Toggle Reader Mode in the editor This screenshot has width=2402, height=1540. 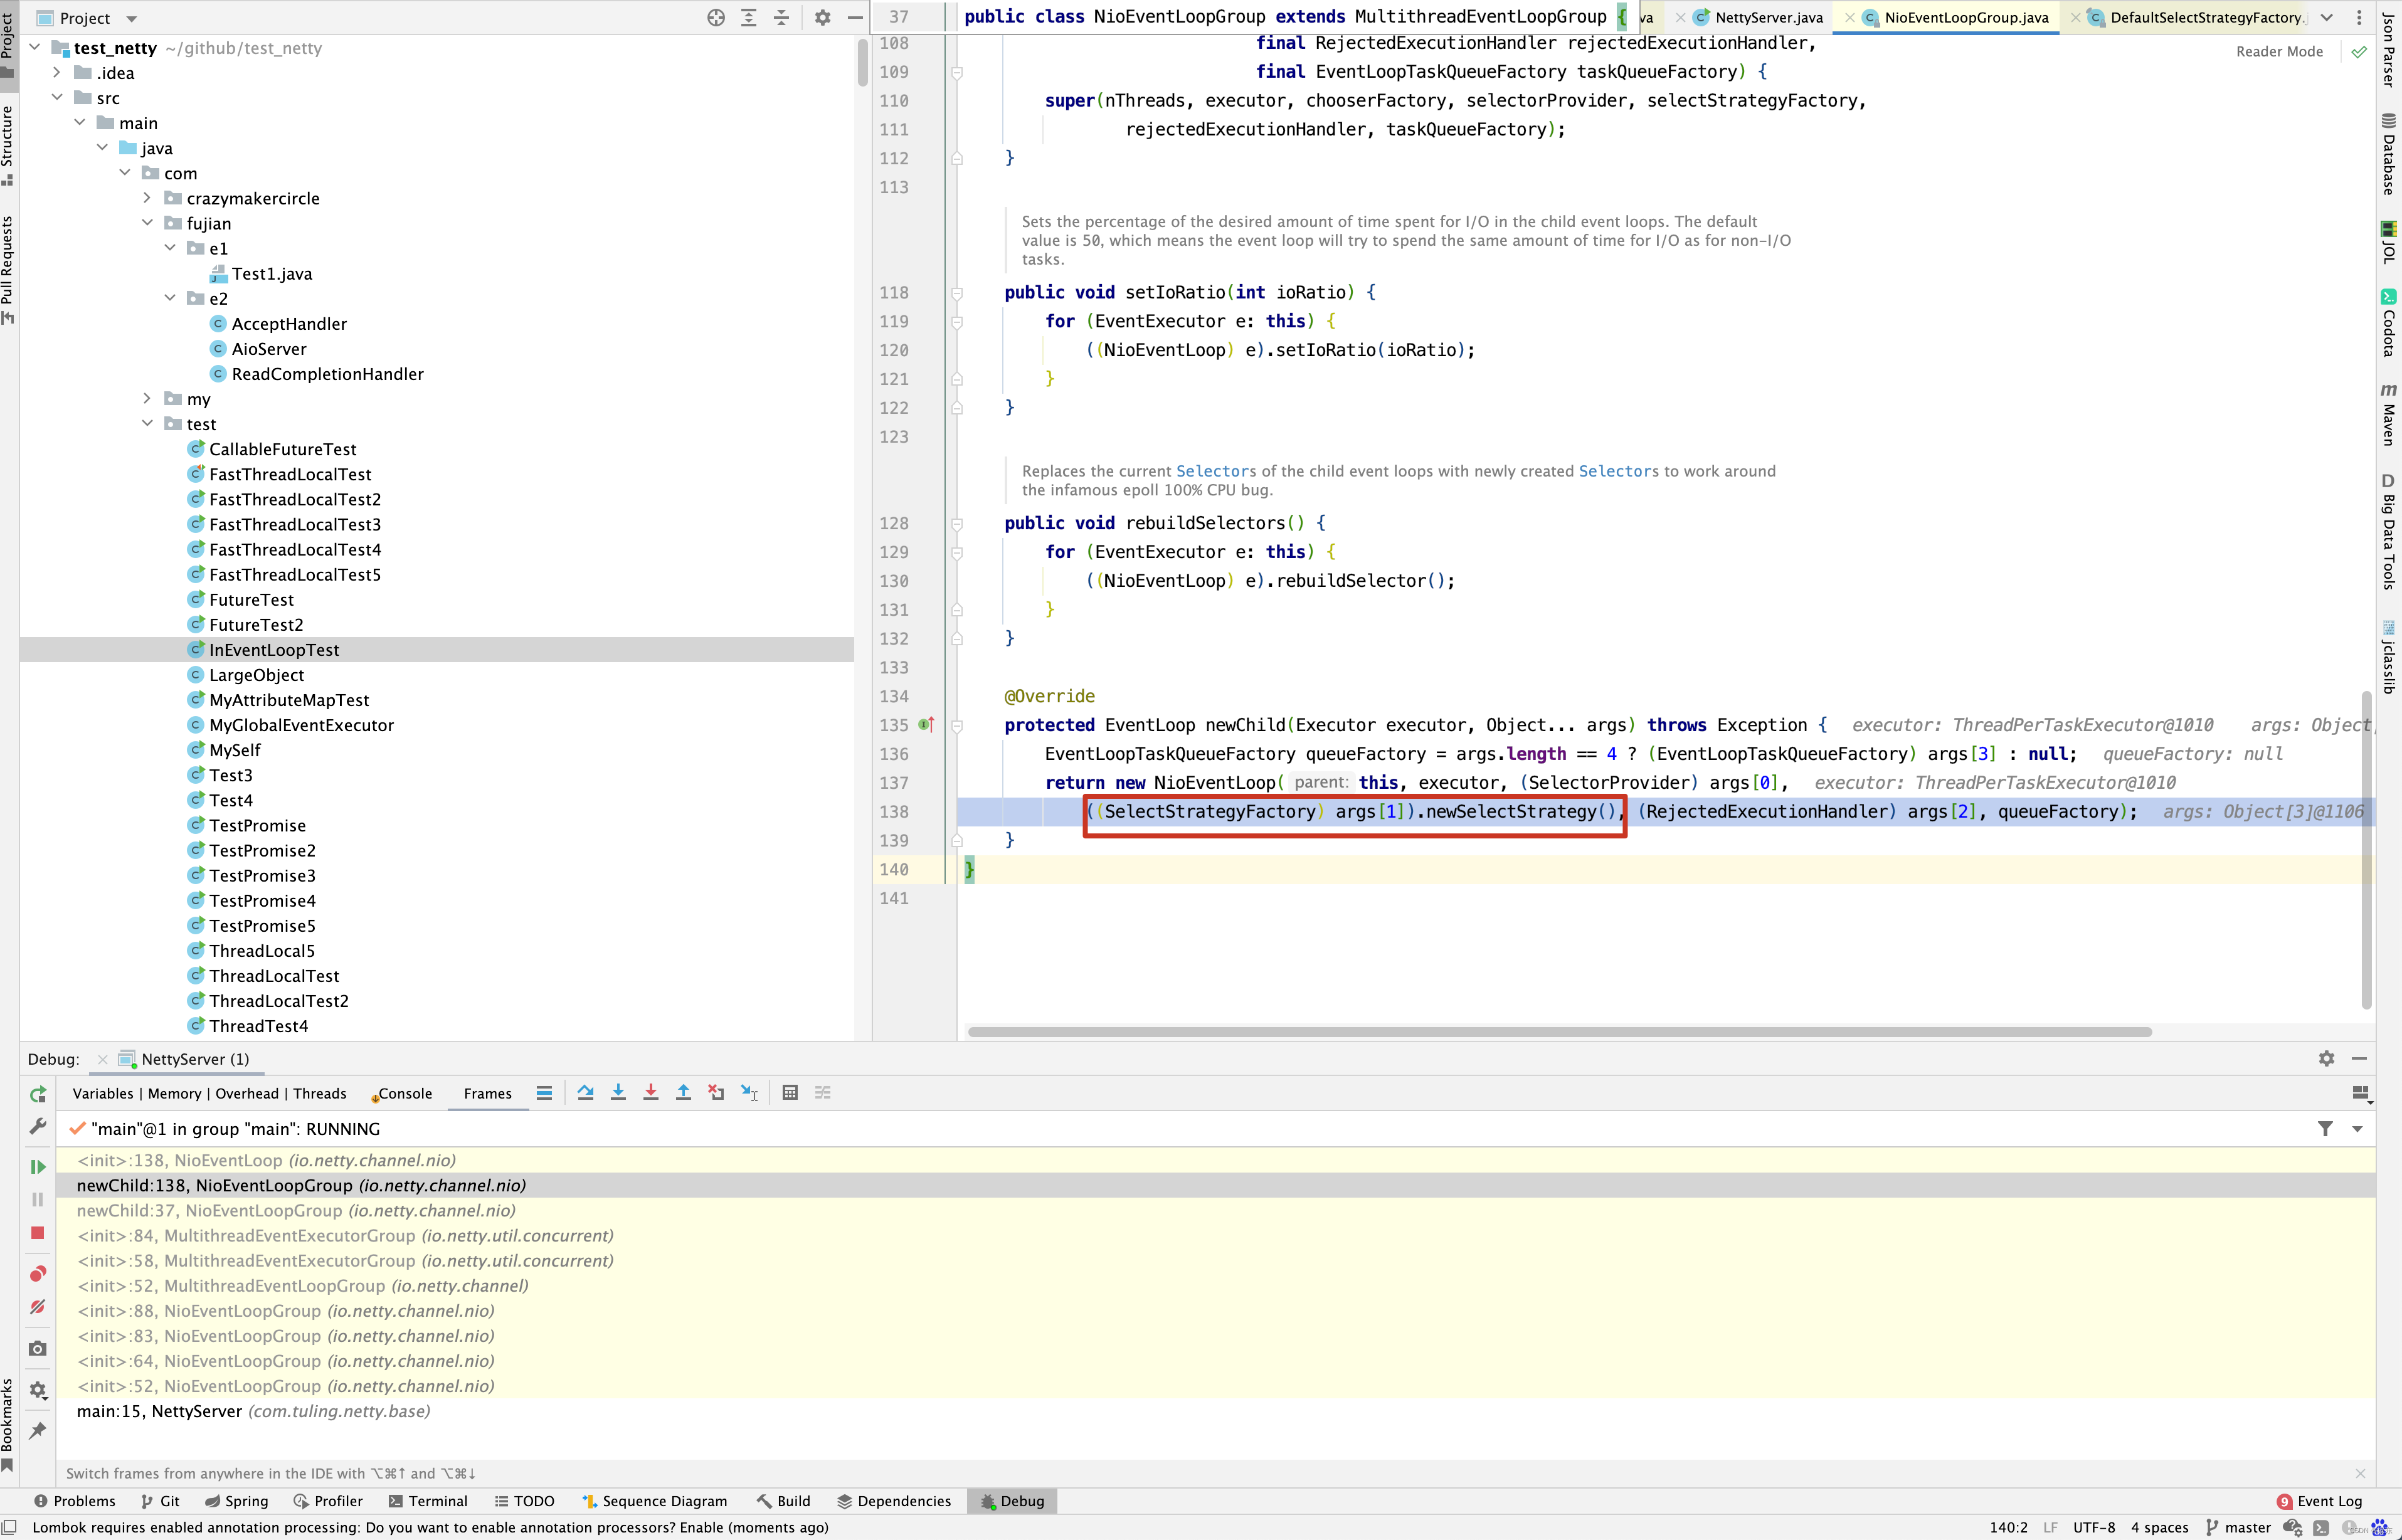[2279, 52]
